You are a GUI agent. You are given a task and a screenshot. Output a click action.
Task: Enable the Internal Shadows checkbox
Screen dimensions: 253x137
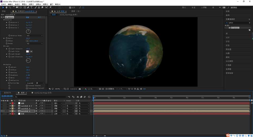click(x=27, y=86)
